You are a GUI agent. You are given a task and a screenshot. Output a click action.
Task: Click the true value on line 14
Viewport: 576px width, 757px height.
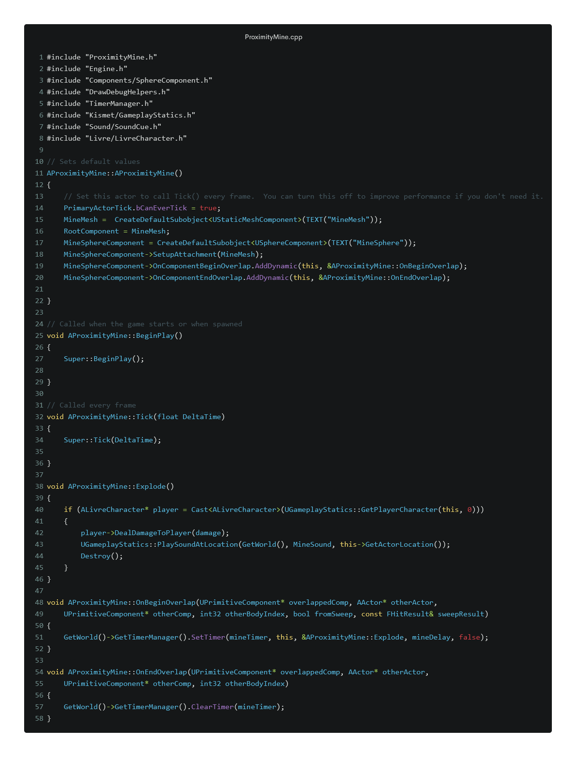pyautogui.click(x=208, y=208)
